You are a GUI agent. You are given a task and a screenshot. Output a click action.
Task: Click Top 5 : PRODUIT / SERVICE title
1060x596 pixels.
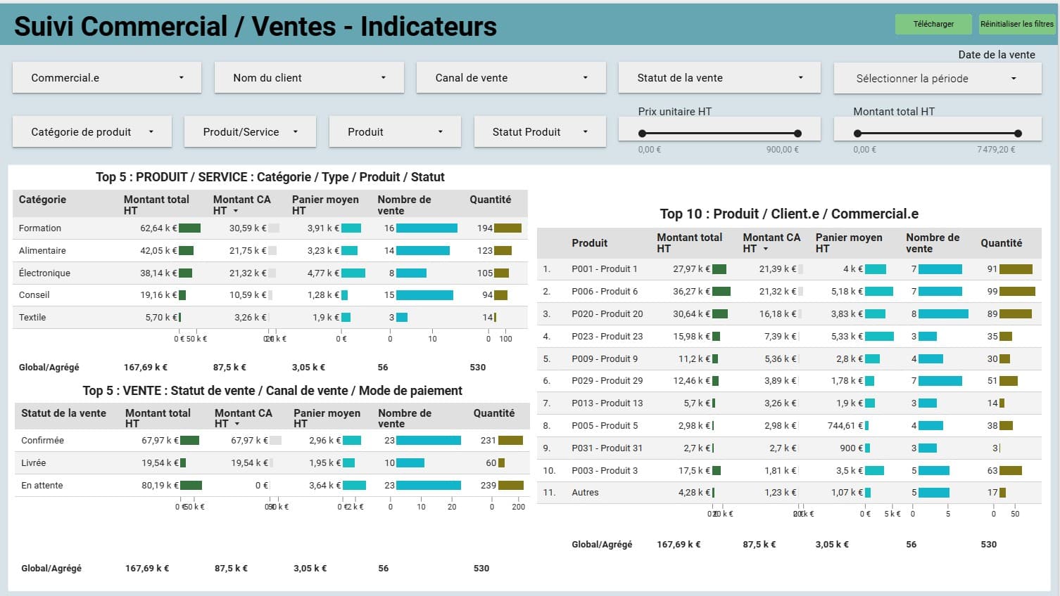pyautogui.click(x=270, y=177)
